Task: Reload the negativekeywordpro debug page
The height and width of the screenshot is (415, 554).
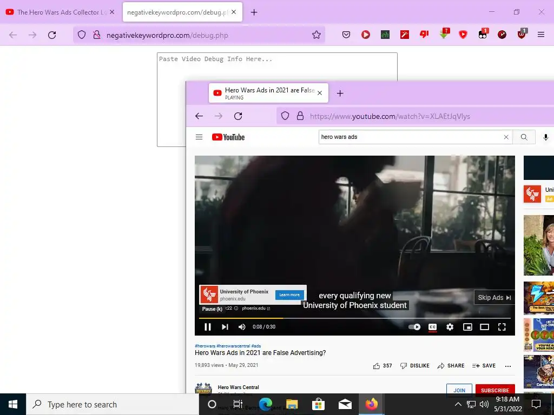Action: 52,35
